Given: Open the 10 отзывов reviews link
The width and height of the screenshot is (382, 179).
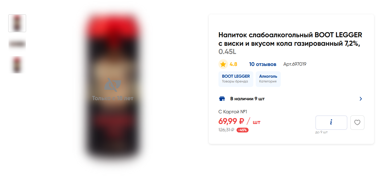Looking at the screenshot, I should (263, 64).
